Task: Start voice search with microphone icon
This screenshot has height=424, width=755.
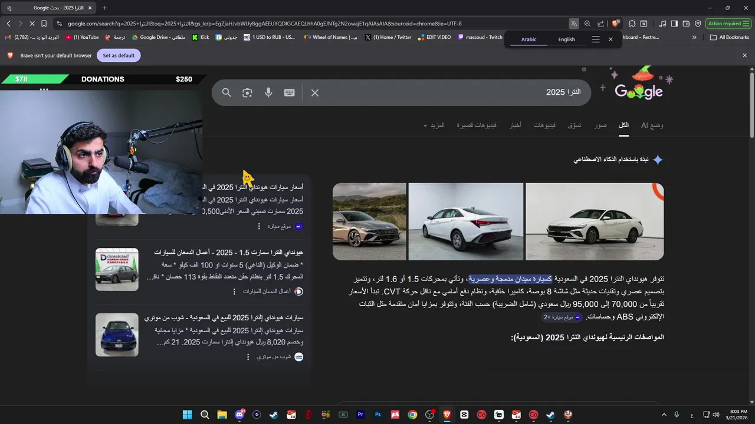Action: point(268,92)
